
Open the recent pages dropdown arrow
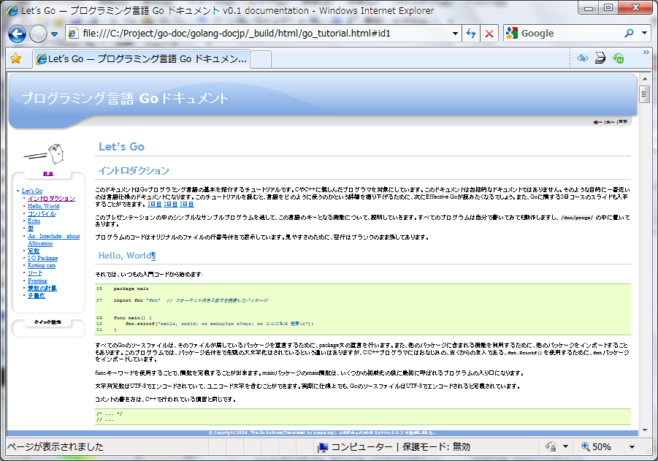point(54,34)
